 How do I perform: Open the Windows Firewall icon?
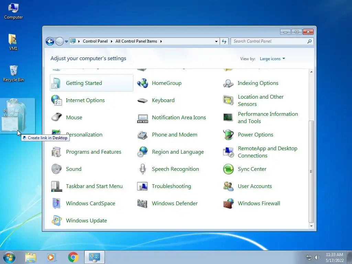coord(228,203)
